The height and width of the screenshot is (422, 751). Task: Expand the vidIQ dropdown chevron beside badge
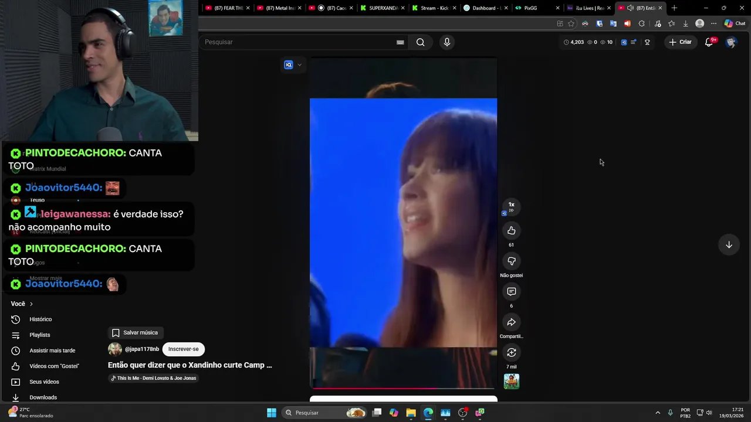299,65
